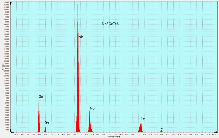Click the Counts y-axis title
The image size is (219, 138).
point(3,67)
